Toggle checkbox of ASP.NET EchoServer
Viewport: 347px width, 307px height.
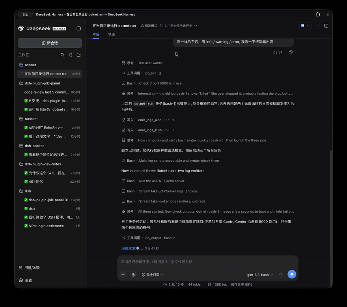click(26, 128)
